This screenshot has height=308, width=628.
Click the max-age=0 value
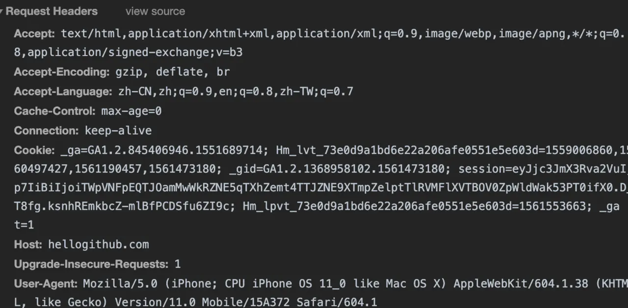click(131, 112)
